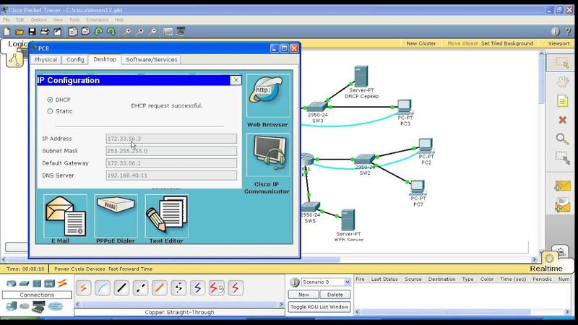Screen dimensions: 578x325
Task: Click the Undo green arrow icon
Action: pyautogui.click(x=98, y=32)
